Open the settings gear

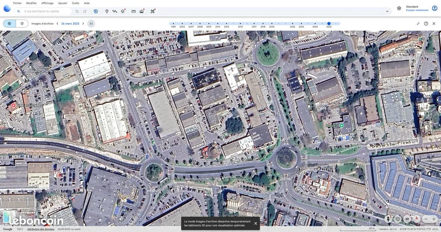(399, 8)
